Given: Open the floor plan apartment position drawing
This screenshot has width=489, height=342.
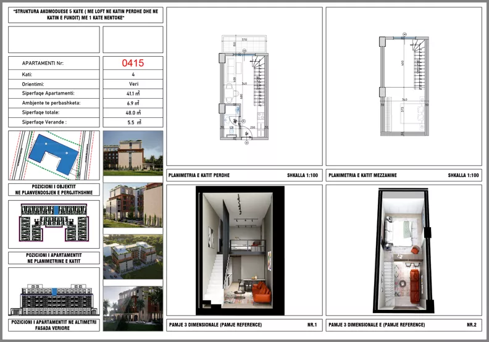Looking at the screenshot, I should pyautogui.click(x=54, y=224).
